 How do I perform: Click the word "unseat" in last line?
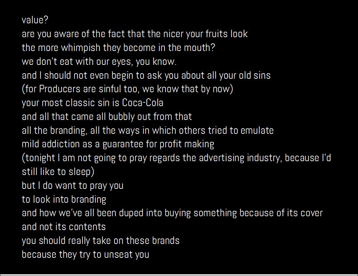(118, 255)
